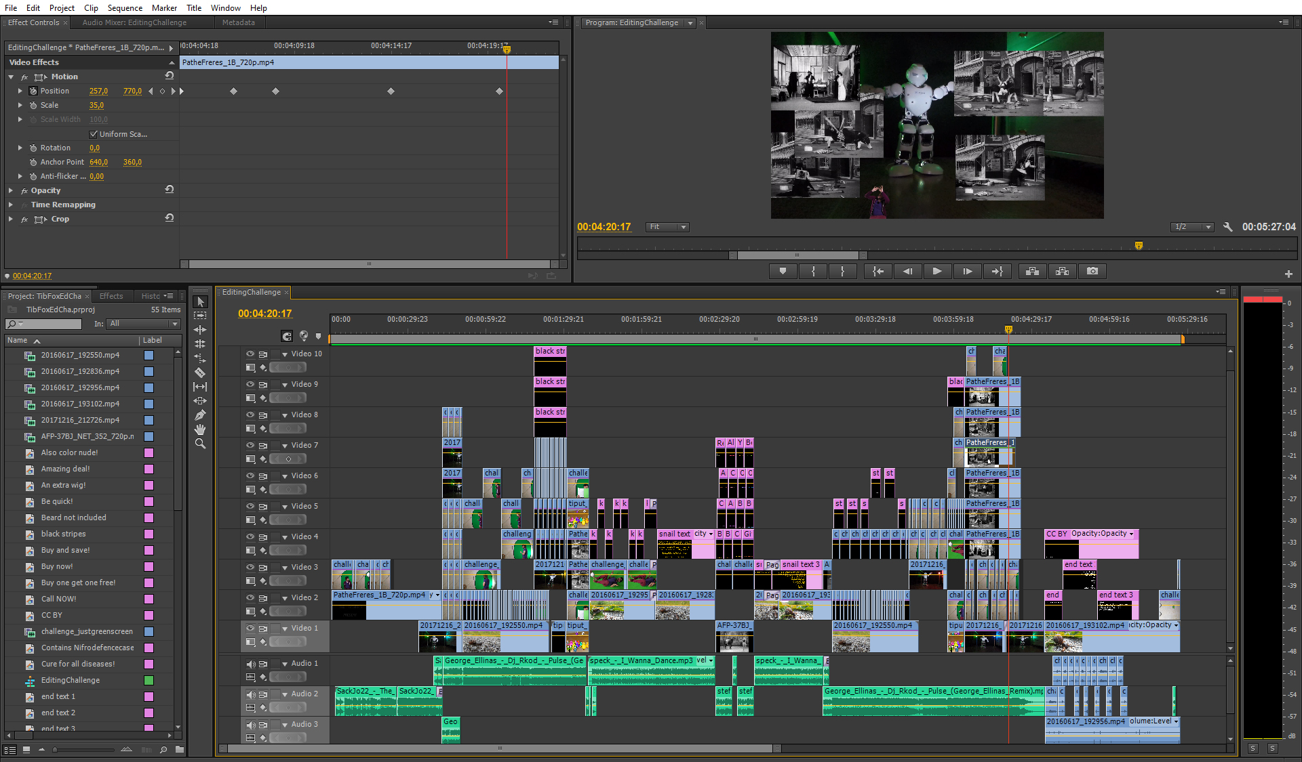The width and height of the screenshot is (1302, 762).
Task: Mute the Audio 1 track speaker
Action: pyautogui.click(x=250, y=664)
